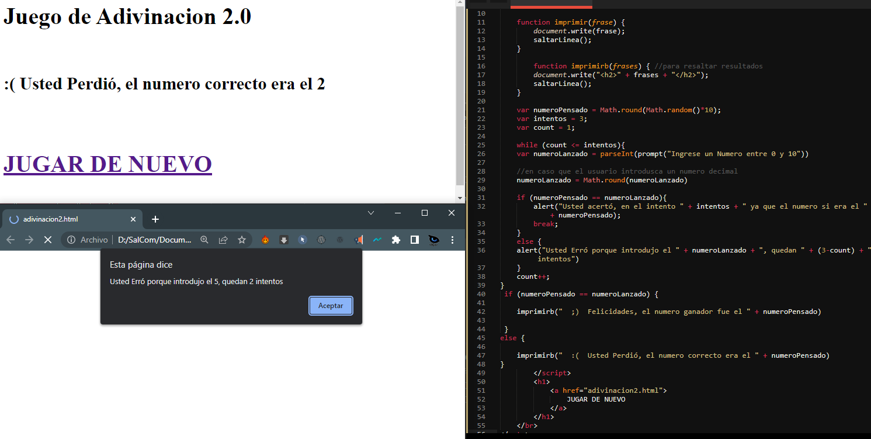Open the tab search chevron

(x=371, y=213)
